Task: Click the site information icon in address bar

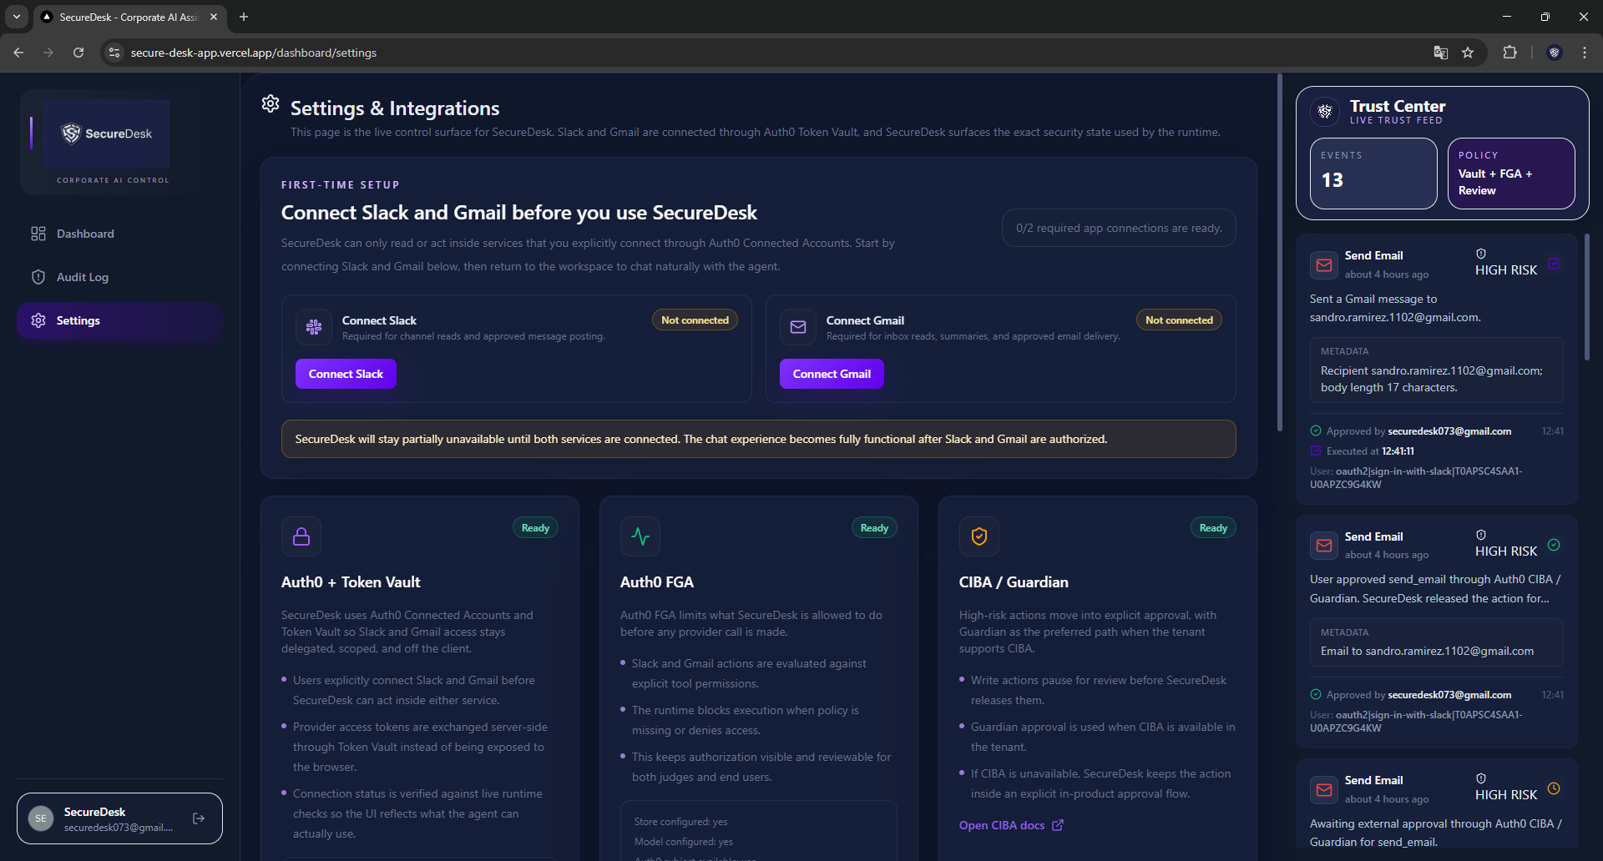Action: (114, 53)
